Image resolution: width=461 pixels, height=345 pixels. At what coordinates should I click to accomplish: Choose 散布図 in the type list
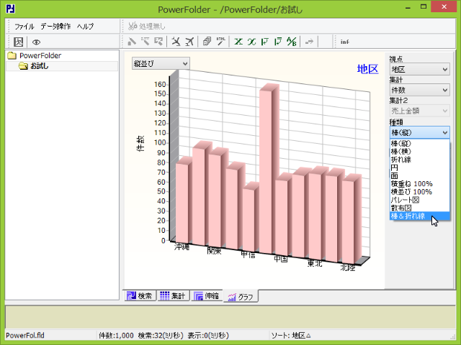click(x=401, y=208)
